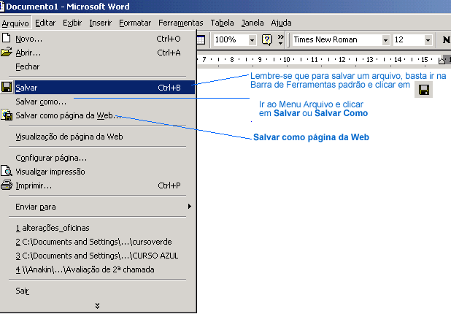Open the Arquivo menu

(x=15, y=23)
